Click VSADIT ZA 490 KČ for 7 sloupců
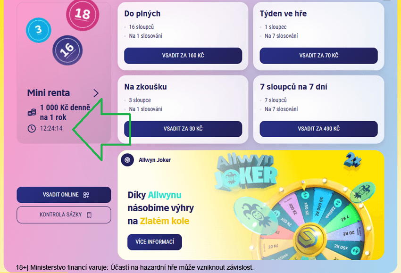The image size is (401, 273). 317,129
